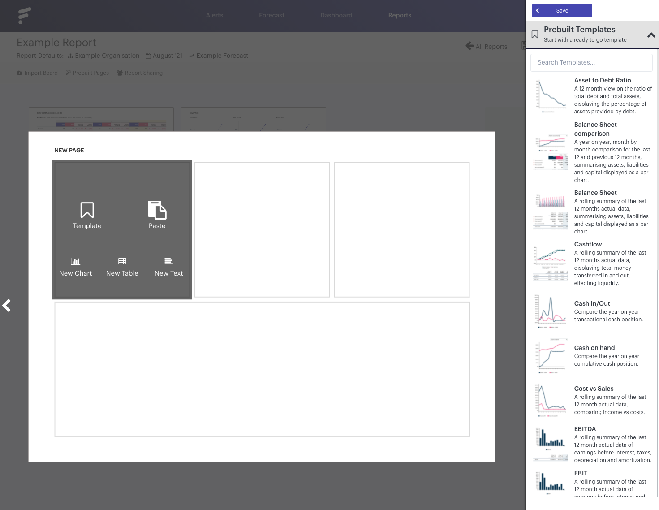Select the EBIT template thumbnail
The width and height of the screenshot is (659, 510).
[551, 483]
